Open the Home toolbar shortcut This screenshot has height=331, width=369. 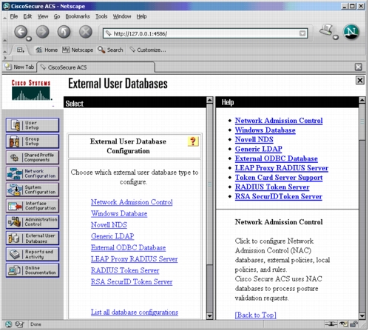click(x=47, y=50)
